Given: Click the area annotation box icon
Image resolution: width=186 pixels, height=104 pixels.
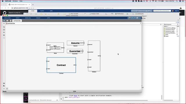Looking at the screenshot, I should tap(4, 38).
